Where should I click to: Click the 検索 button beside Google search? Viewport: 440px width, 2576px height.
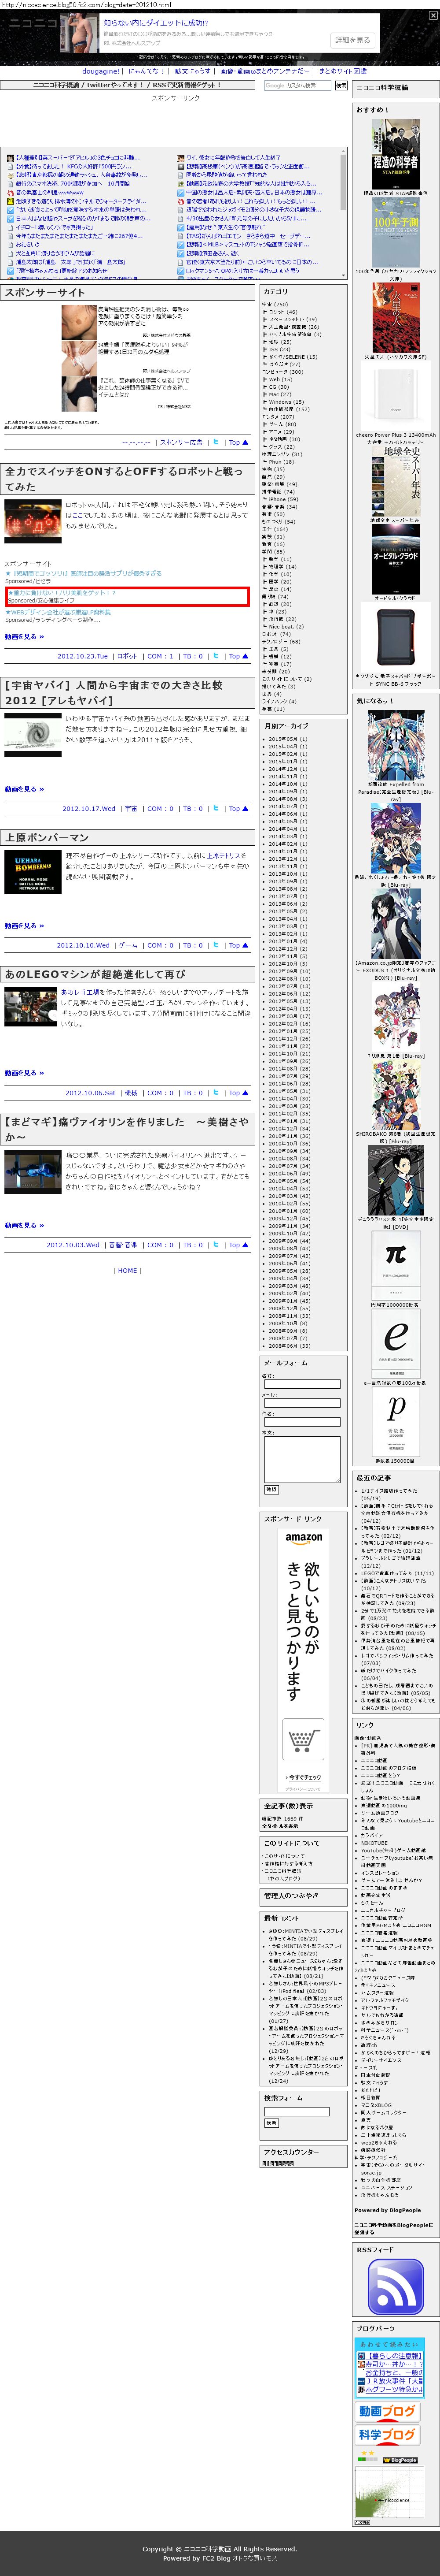tap(341, 86)
